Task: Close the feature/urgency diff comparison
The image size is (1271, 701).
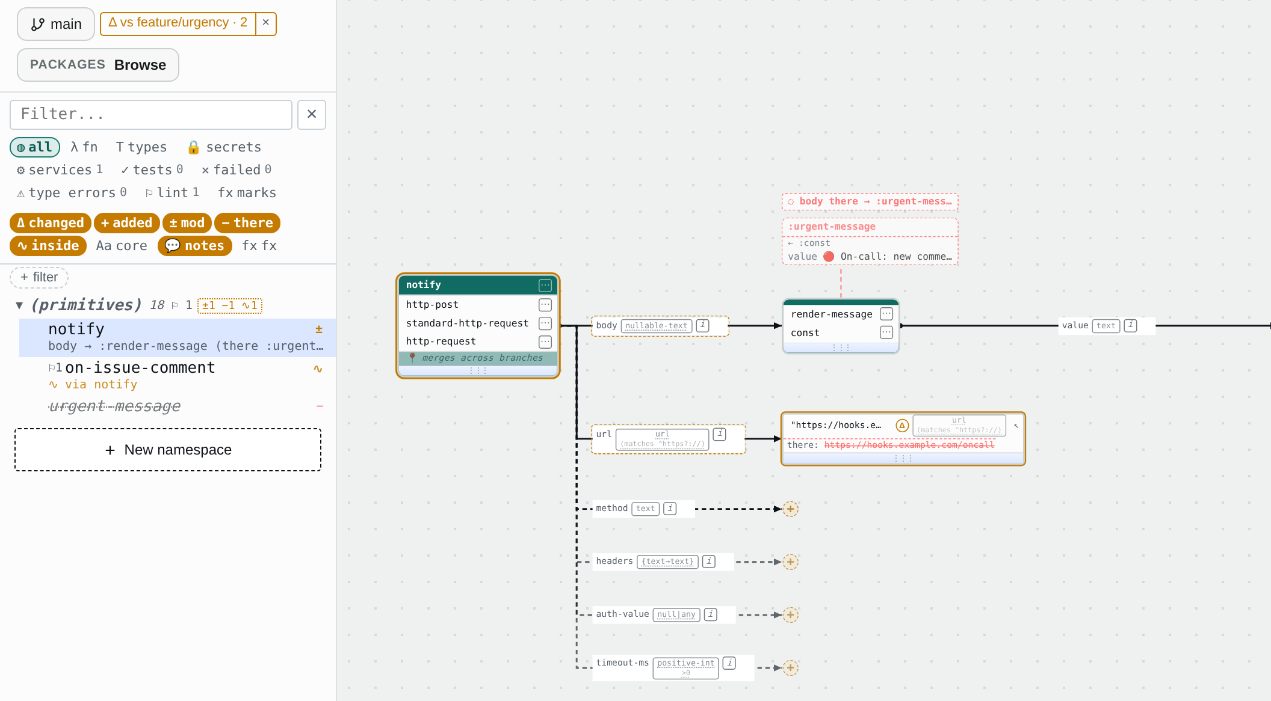Action: [266, 23]
